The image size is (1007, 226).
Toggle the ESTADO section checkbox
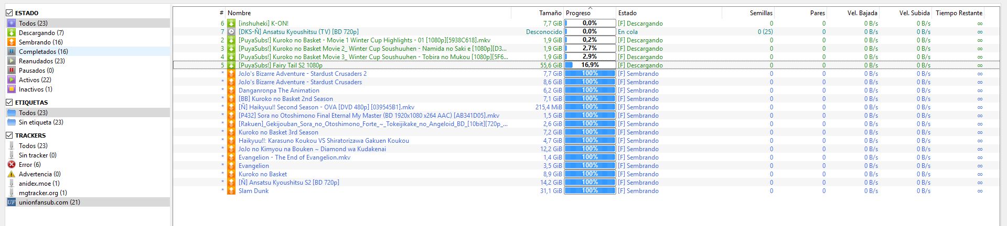click(9, 13)
